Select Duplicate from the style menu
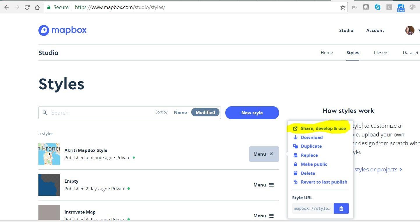 coord(311,146)
